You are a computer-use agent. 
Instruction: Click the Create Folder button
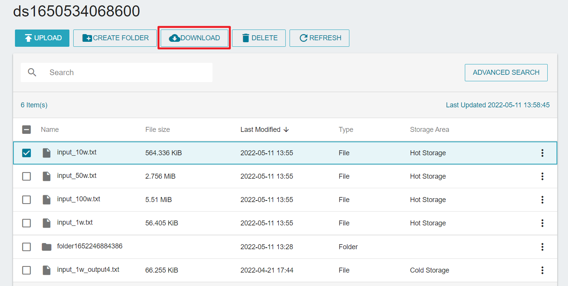pos(115,38)
